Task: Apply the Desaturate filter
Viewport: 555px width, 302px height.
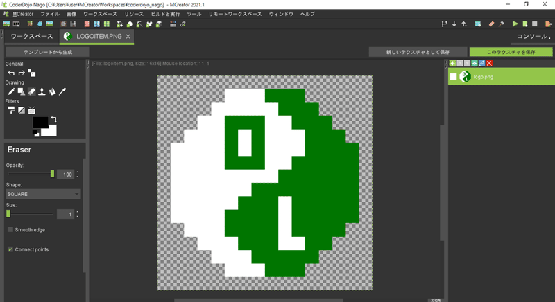Action: coord(22,110)
